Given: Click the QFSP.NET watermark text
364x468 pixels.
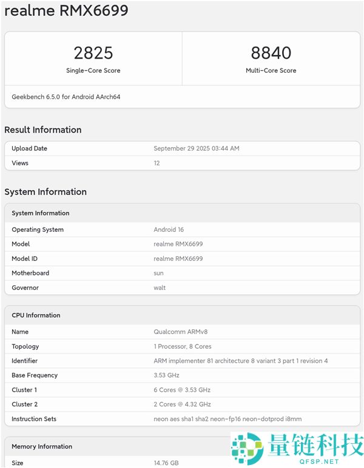Looking at the screenshot, I should click(x=312, y=461).
